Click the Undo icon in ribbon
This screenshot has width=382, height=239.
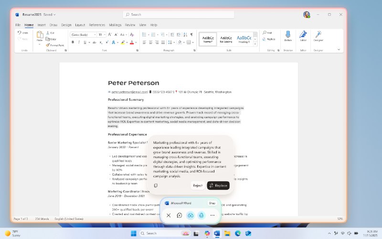coord(20,33)
